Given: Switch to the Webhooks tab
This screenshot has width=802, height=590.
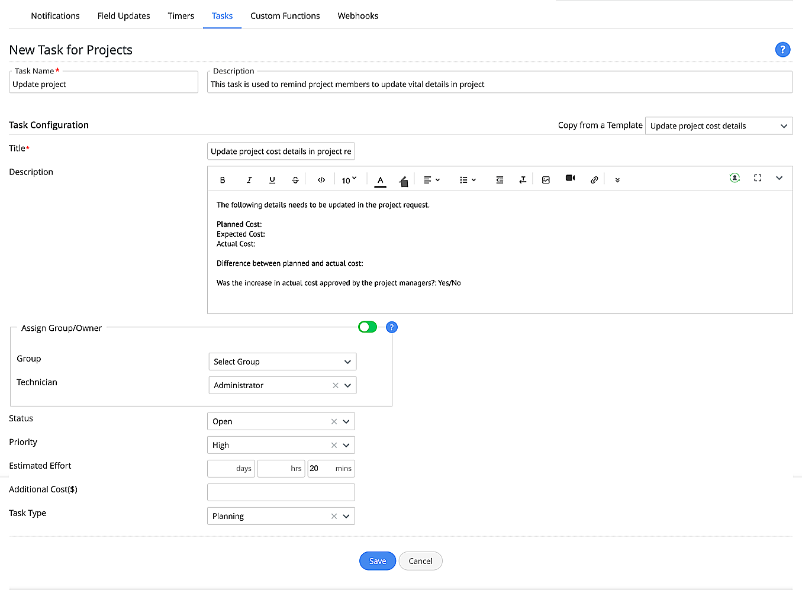Looking at the screenshot, I should pos(357,16).
